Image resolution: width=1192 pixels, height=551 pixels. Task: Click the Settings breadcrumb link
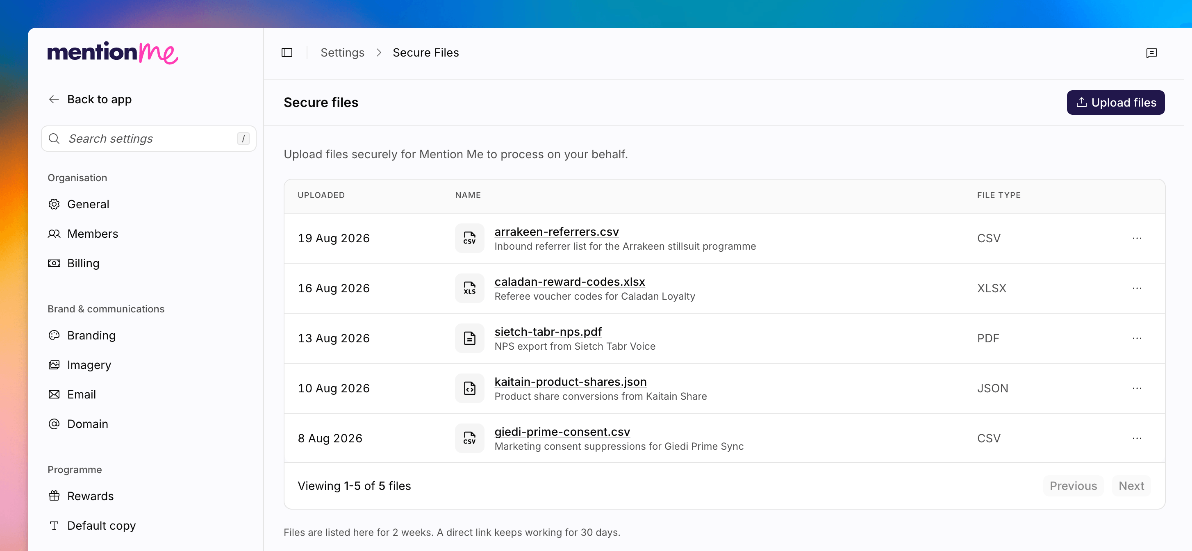(342, 53)
